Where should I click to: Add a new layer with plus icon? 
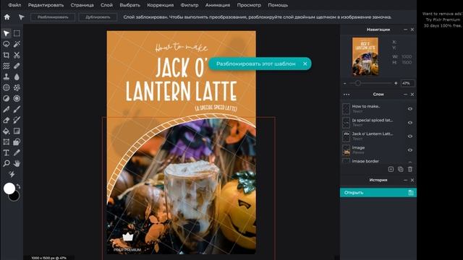tap(391, 169)
